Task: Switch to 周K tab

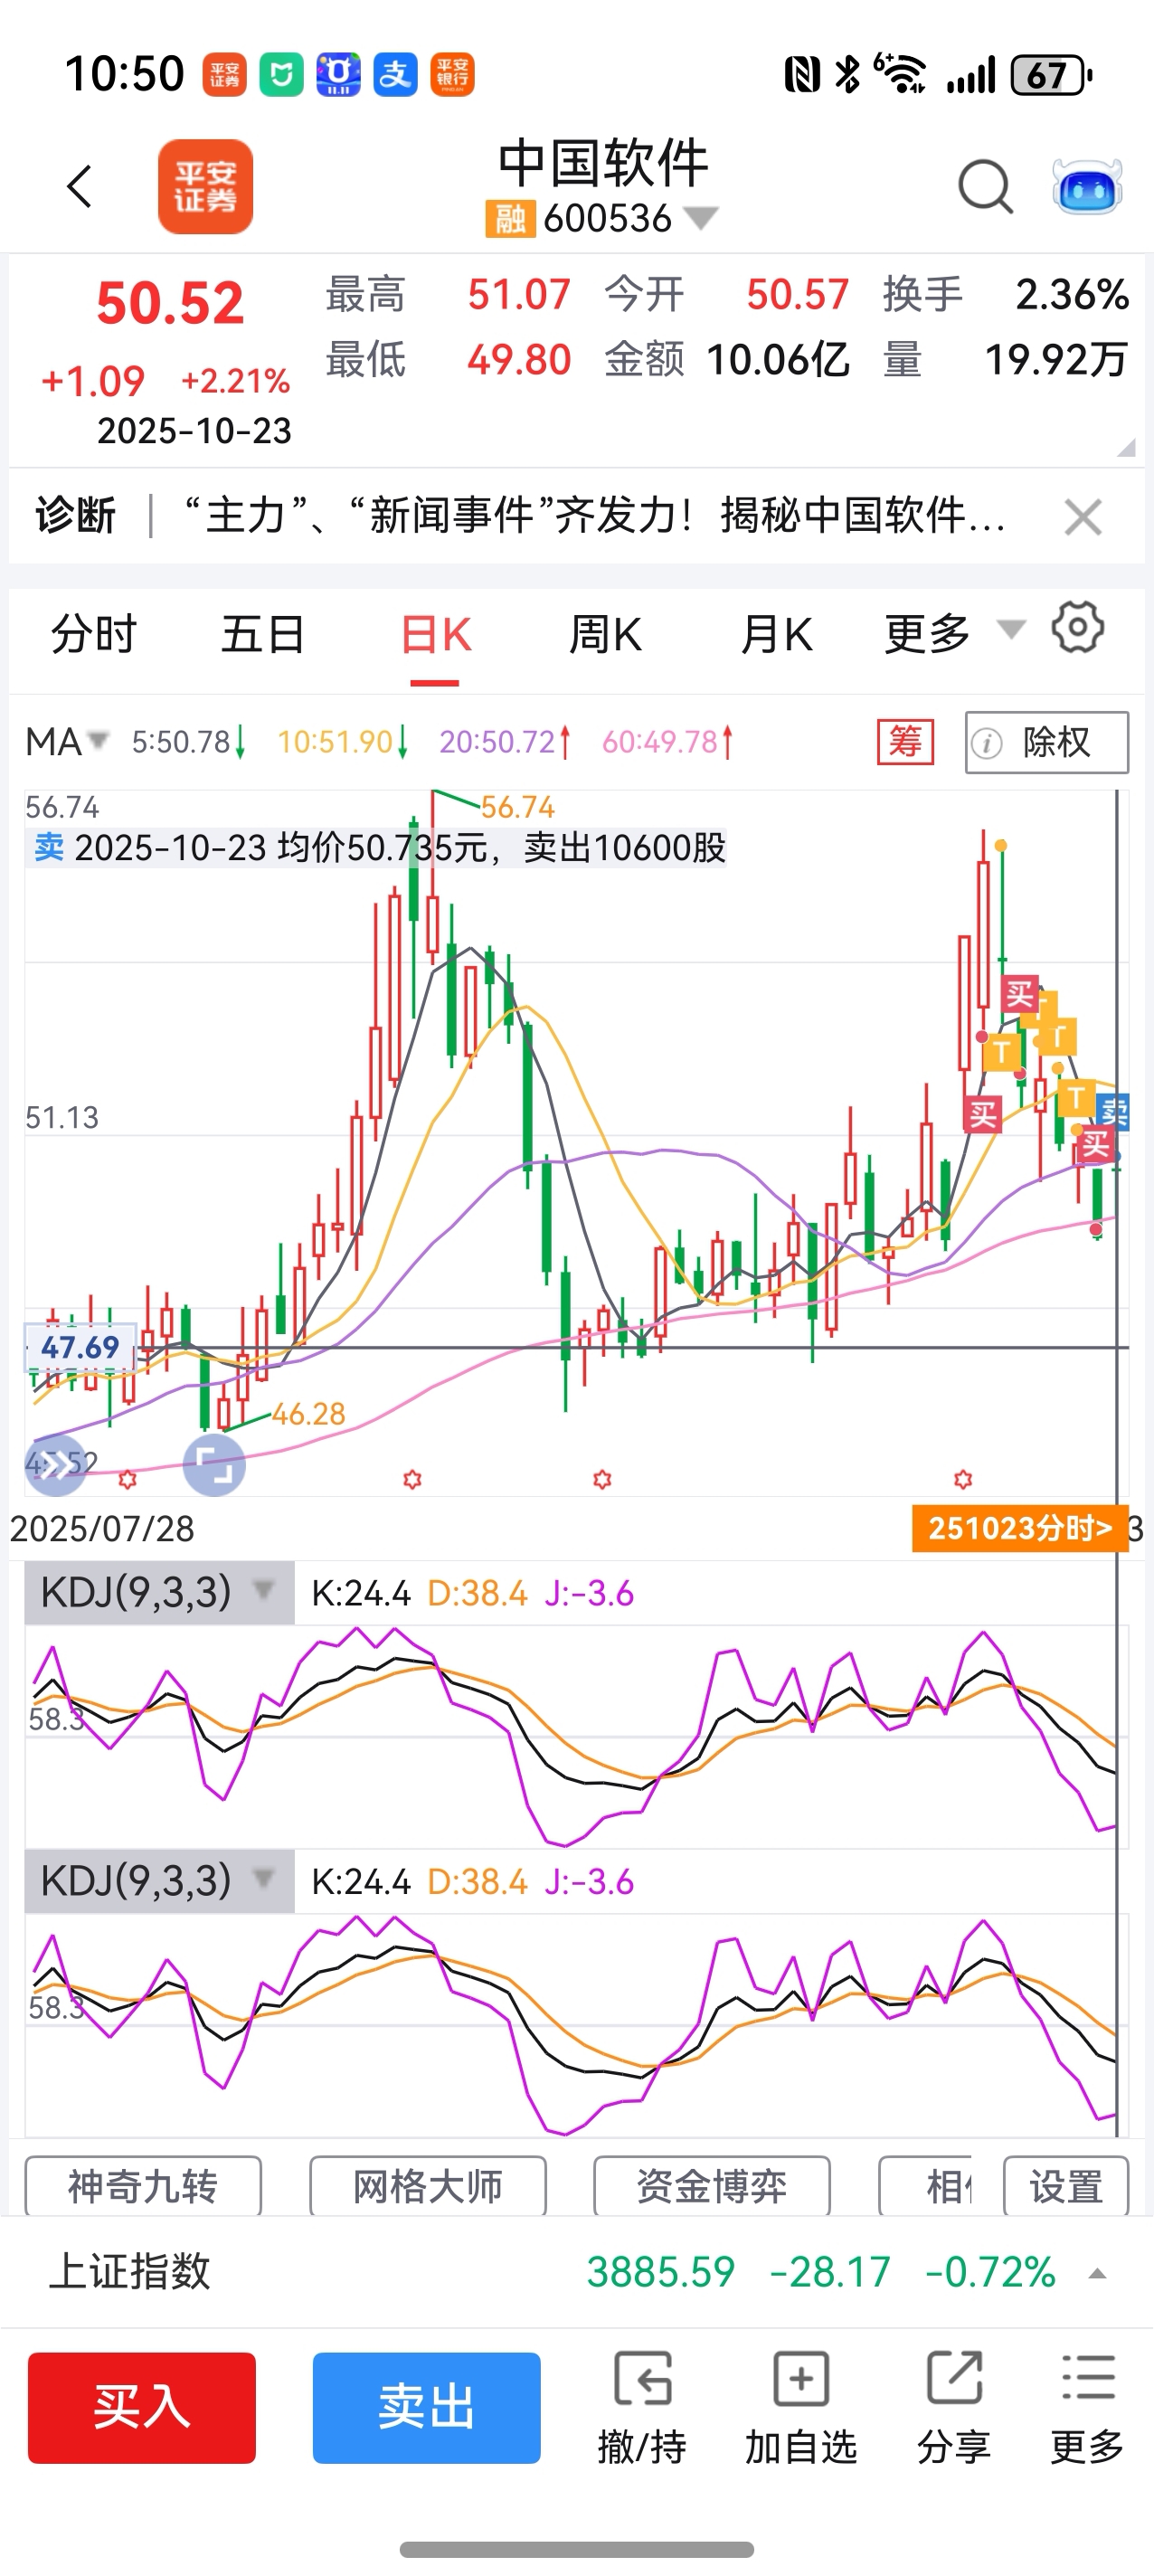Action: (605, 634)
